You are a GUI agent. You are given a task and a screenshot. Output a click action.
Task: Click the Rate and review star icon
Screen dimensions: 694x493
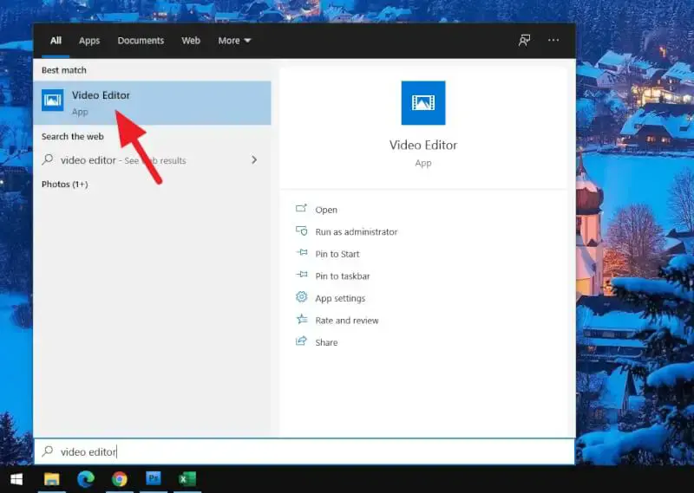coord(301,319)
